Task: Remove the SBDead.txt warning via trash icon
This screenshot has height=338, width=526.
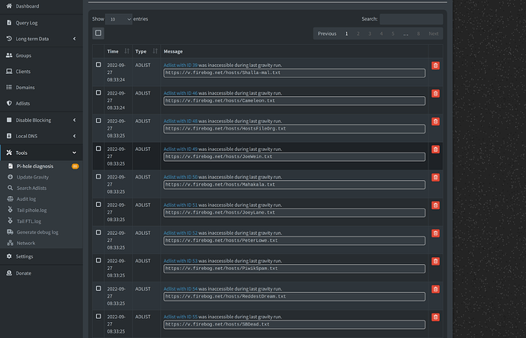Action: click(435, 317)
